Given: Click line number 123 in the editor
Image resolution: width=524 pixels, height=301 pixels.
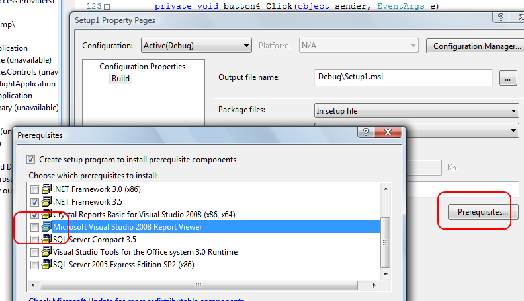Looking at the screenshot, I should (94, 6).
